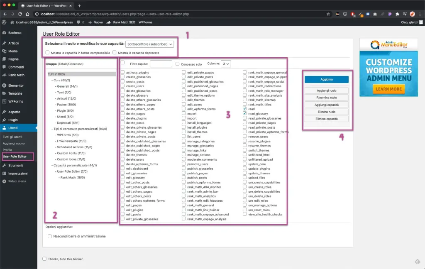Enable Mostra le capacità deprecate checkbox
The height and width of the screenshot is (269, 425).
tap(115, 52)
